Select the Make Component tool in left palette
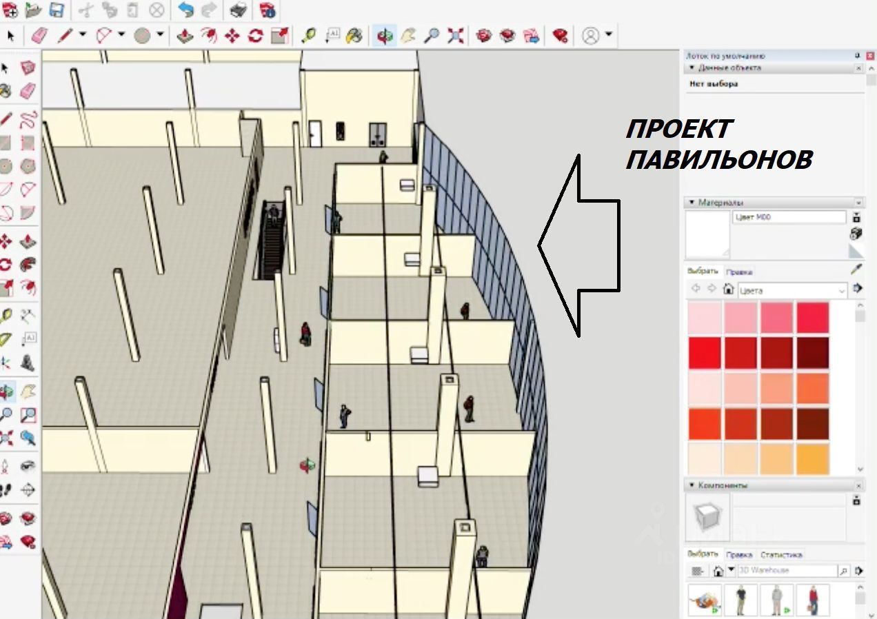877x619 pixels. click(28, 68)
